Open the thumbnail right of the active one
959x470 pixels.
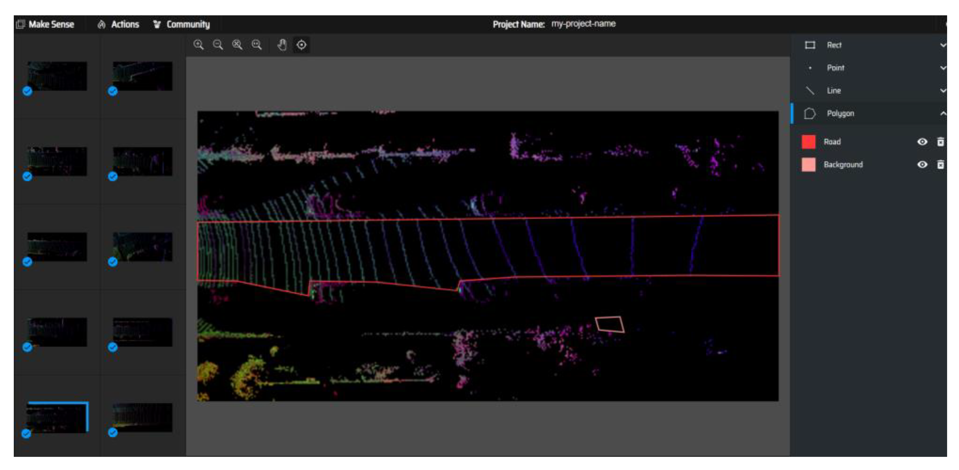[143, 417]
